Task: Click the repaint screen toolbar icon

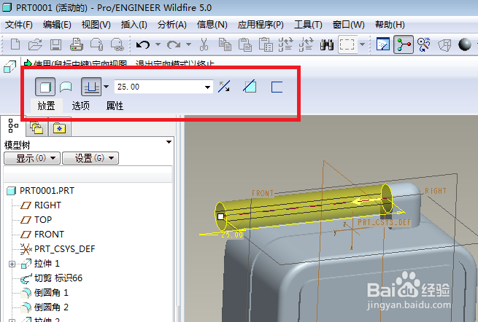Action: [x=382, y=44]
